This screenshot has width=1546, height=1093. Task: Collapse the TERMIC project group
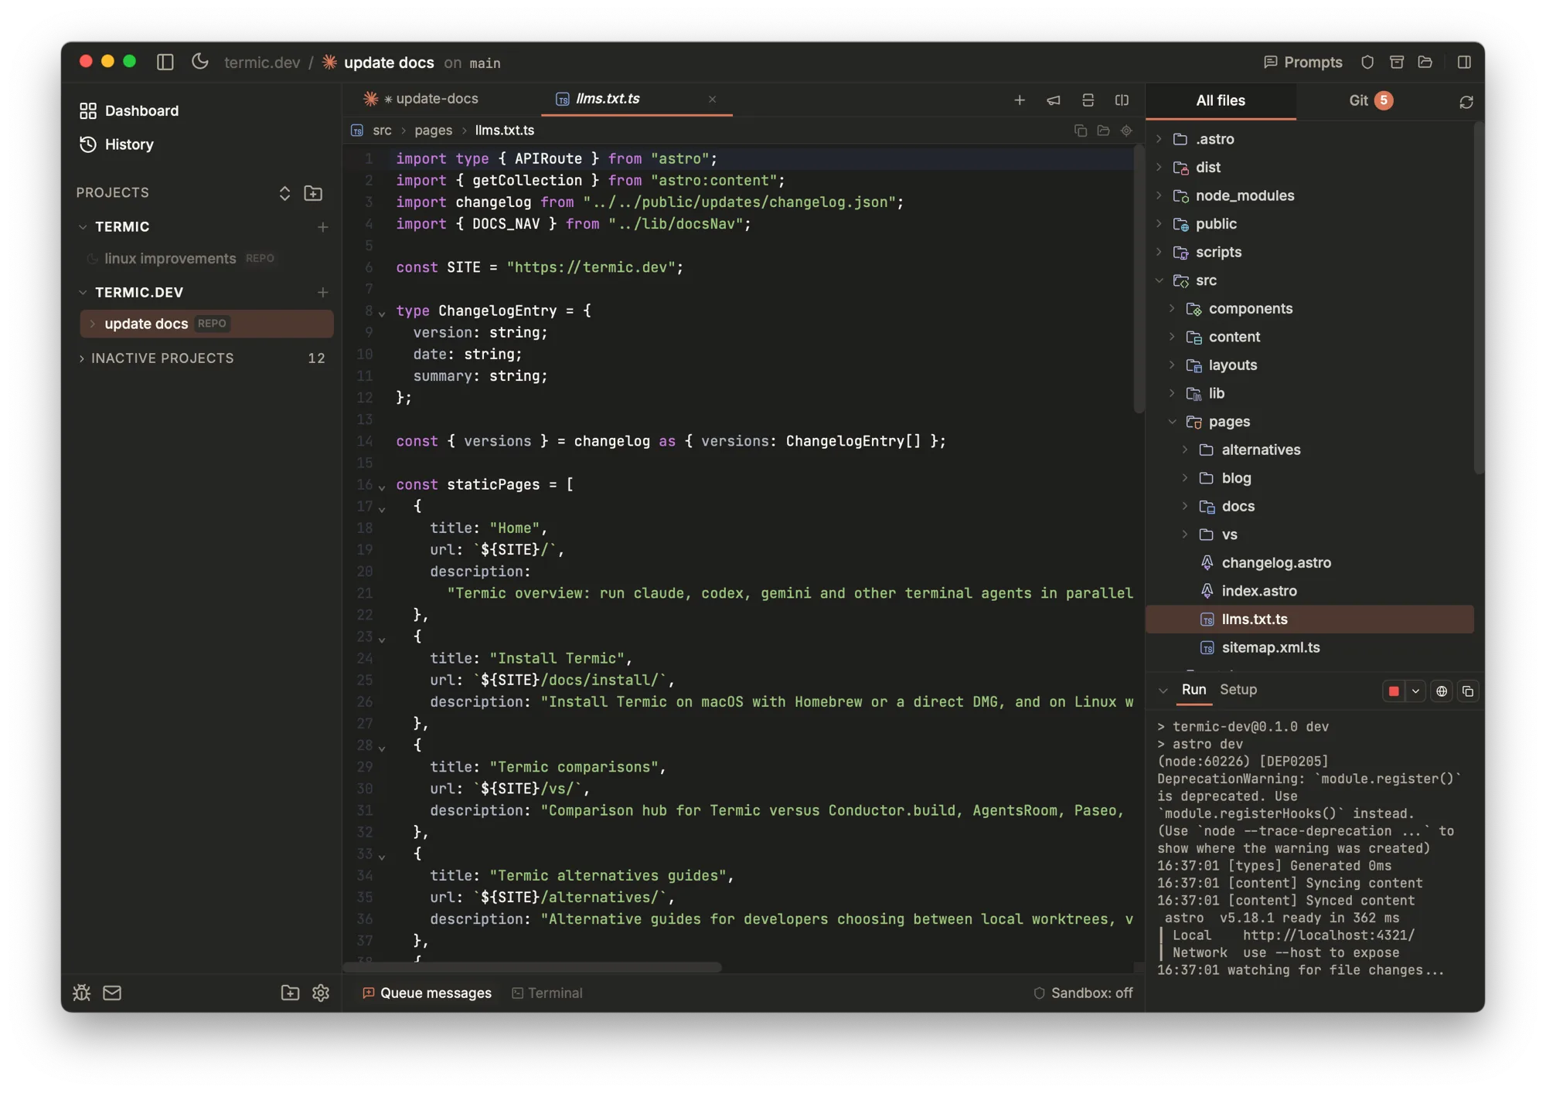pyautogui.click(x=83, y=227)
